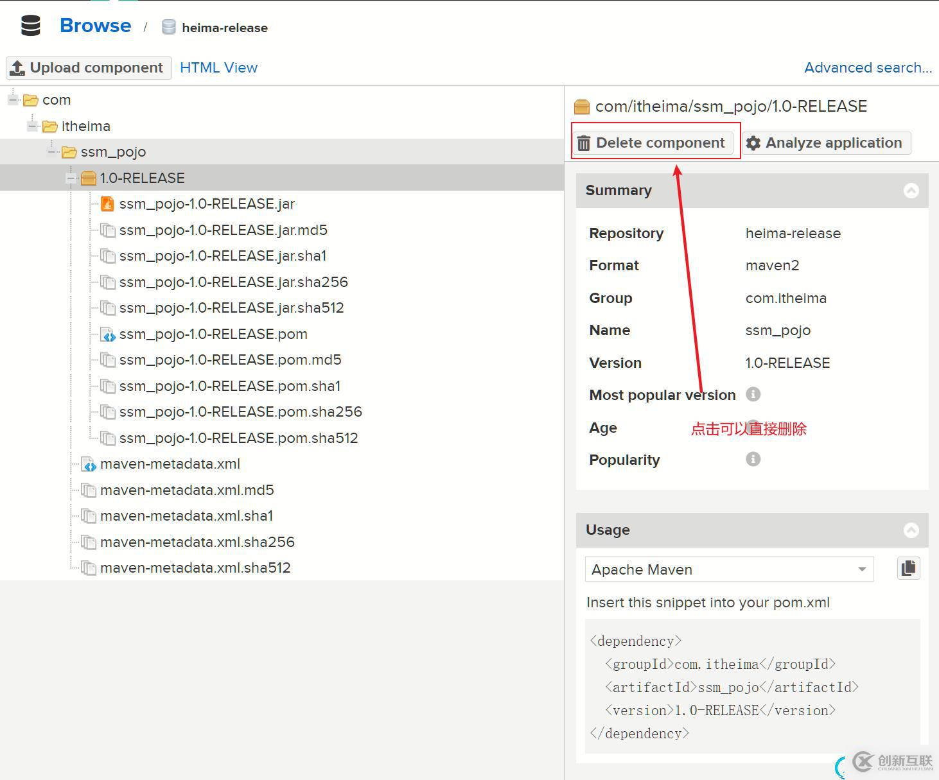The image size is (939, 780).
Task: Click the ssm_pojo-1.0-RELEASE.pom file icon
Action: [x=108, y=334]
